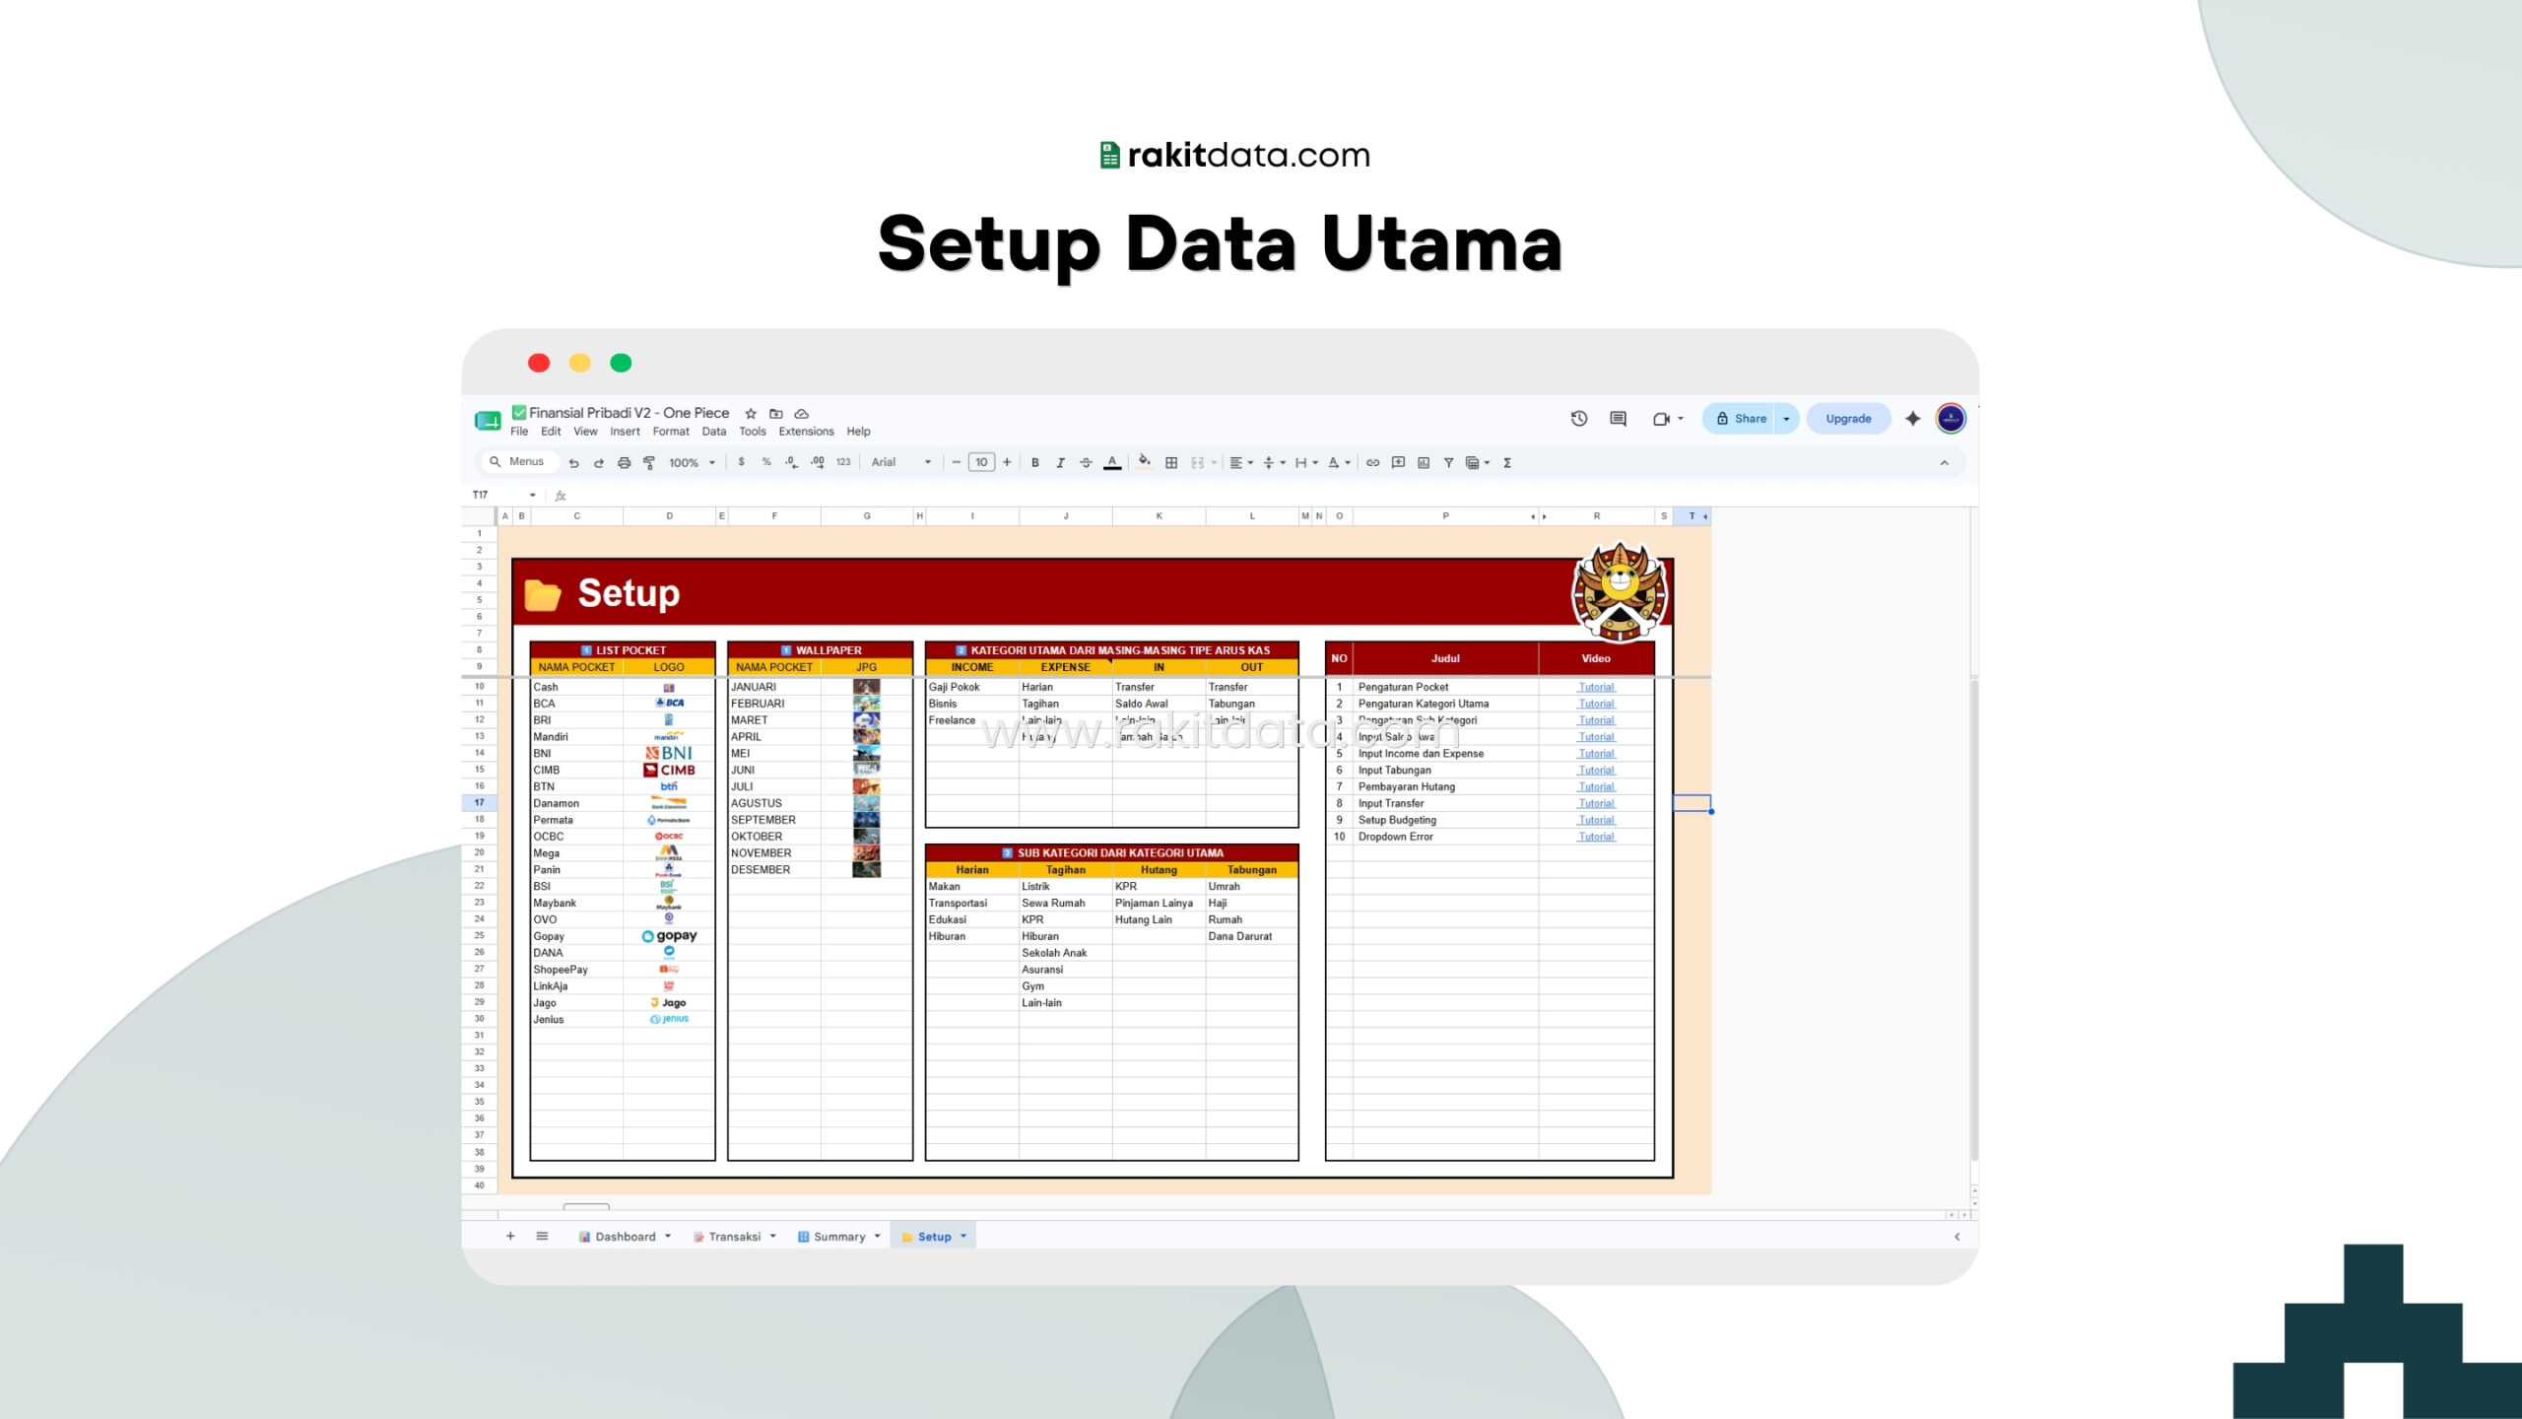Switch to the Dashboard sheet tab

tap(625, 1237)
